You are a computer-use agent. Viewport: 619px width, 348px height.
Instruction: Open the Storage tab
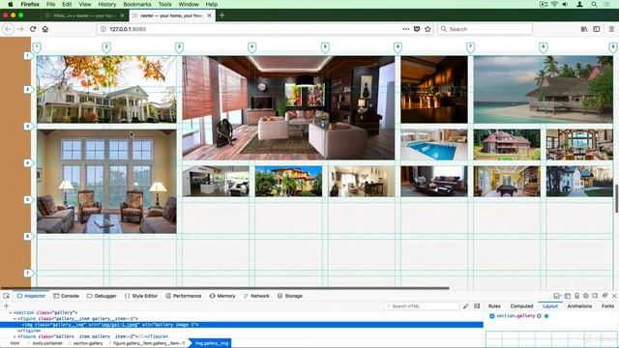click(290, 296)
